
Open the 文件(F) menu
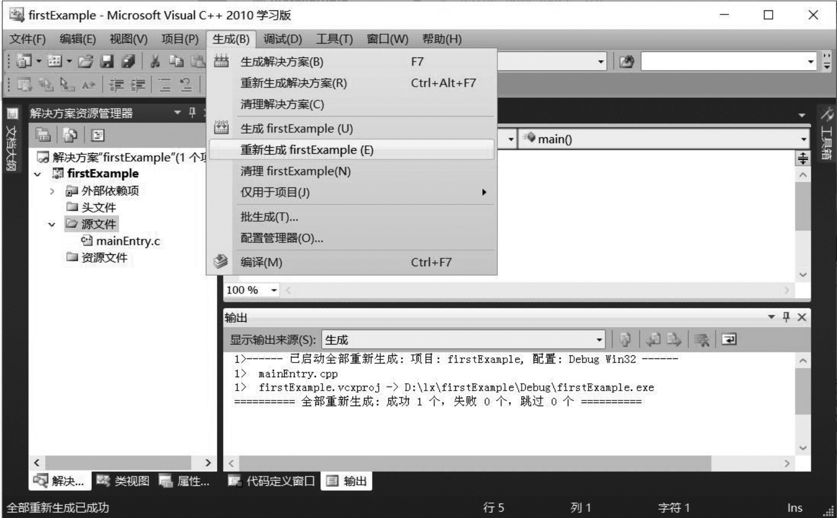tap(27, 39)
